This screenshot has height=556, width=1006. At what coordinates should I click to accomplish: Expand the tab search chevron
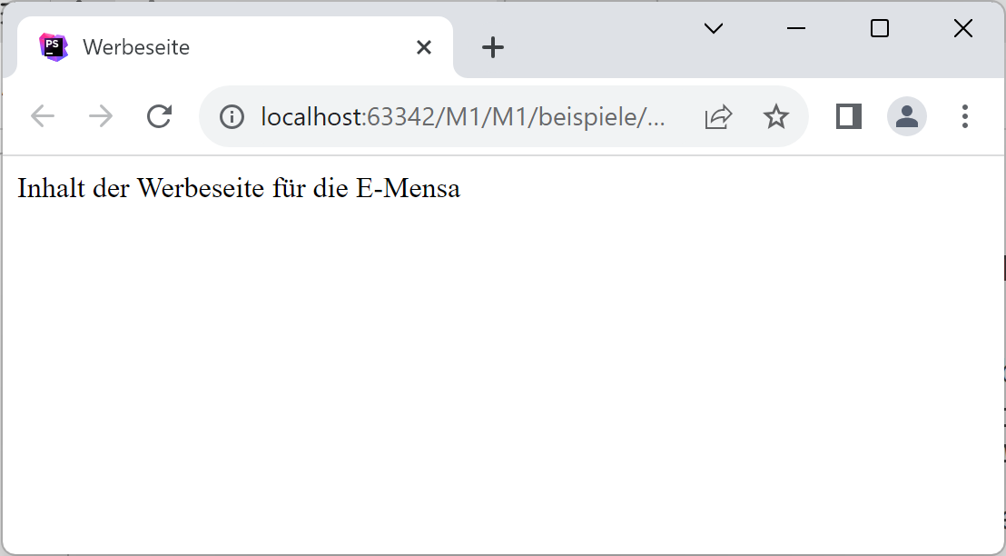[x=714, y=29]
